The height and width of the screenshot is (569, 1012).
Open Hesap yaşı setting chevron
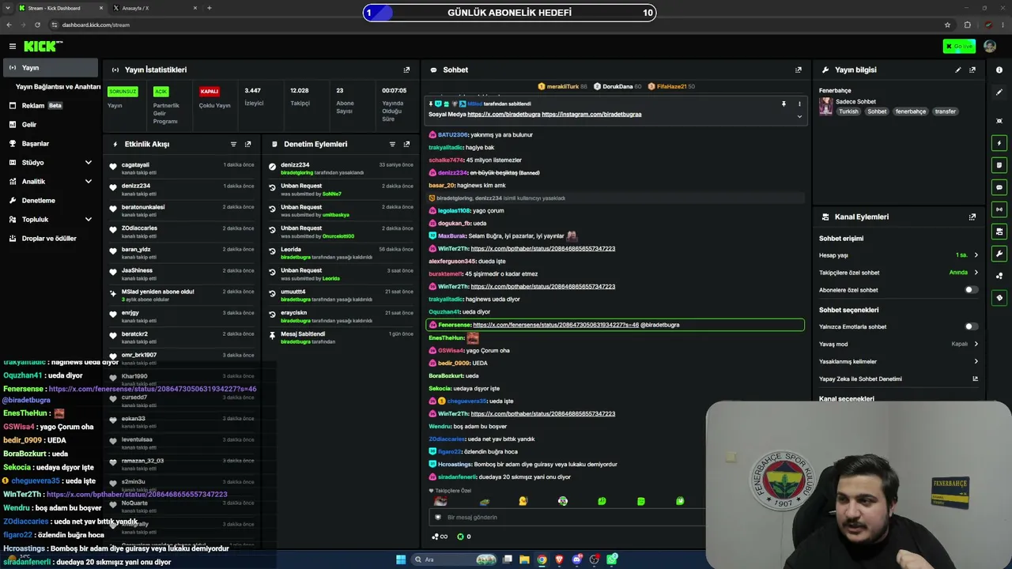976,255
